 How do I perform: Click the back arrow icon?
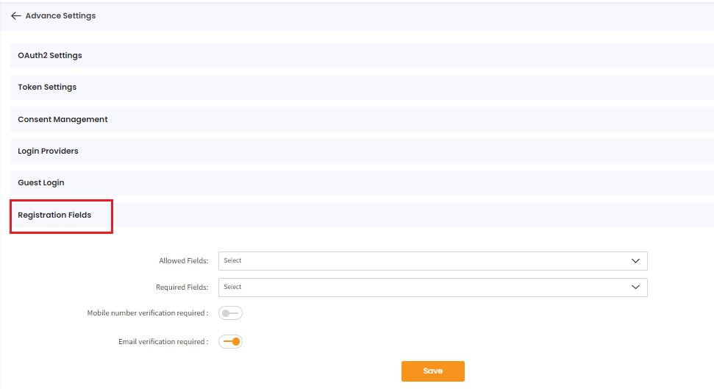click(x=16, y=15)
